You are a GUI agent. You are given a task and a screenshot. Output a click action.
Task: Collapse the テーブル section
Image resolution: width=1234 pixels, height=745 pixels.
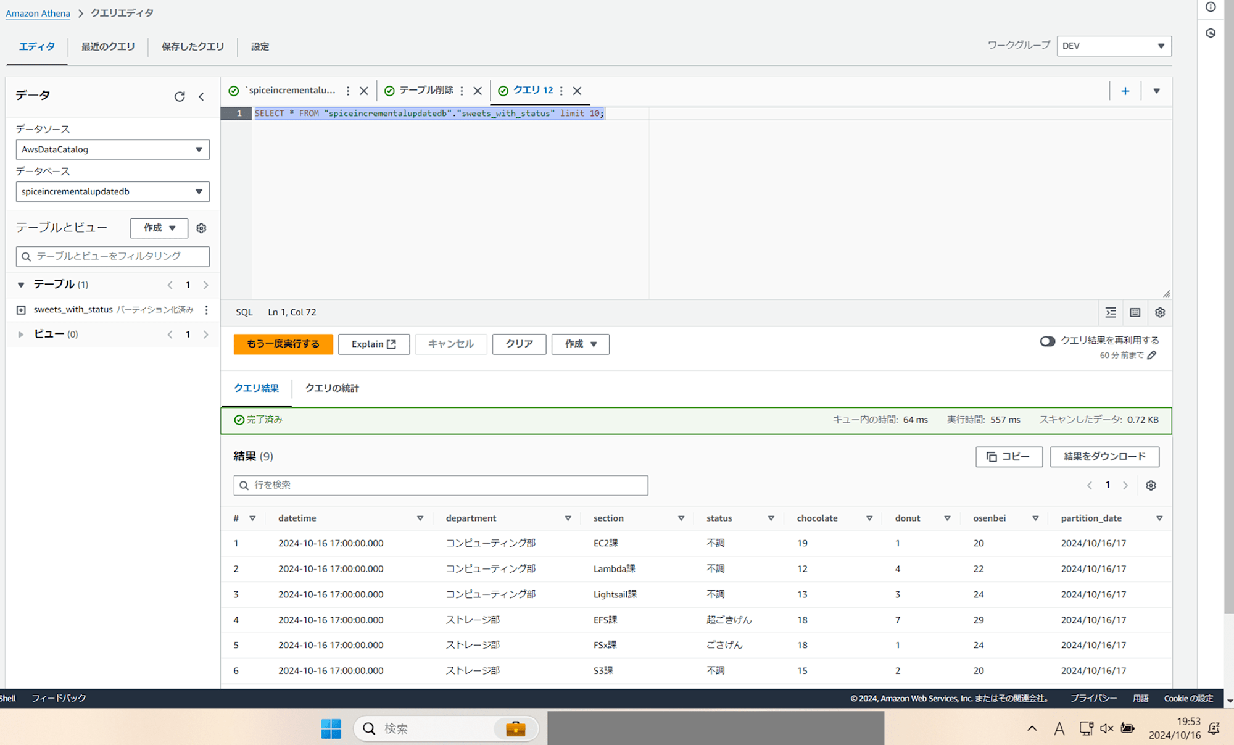coord(21,285)
